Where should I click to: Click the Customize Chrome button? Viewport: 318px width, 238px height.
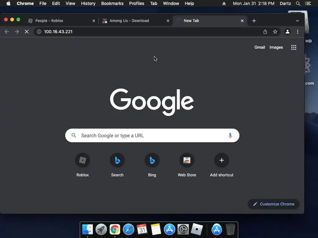(274, 204)
